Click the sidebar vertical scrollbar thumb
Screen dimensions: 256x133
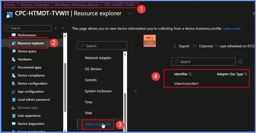65,87
